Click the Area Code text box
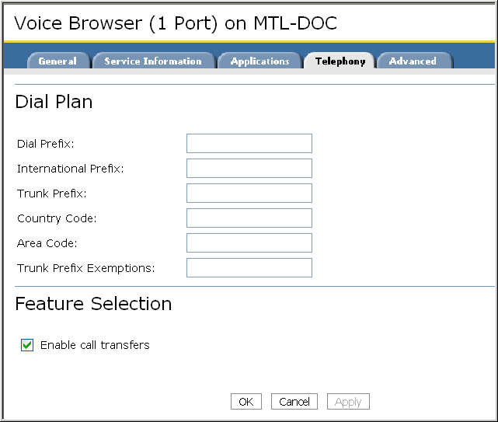 249,242
